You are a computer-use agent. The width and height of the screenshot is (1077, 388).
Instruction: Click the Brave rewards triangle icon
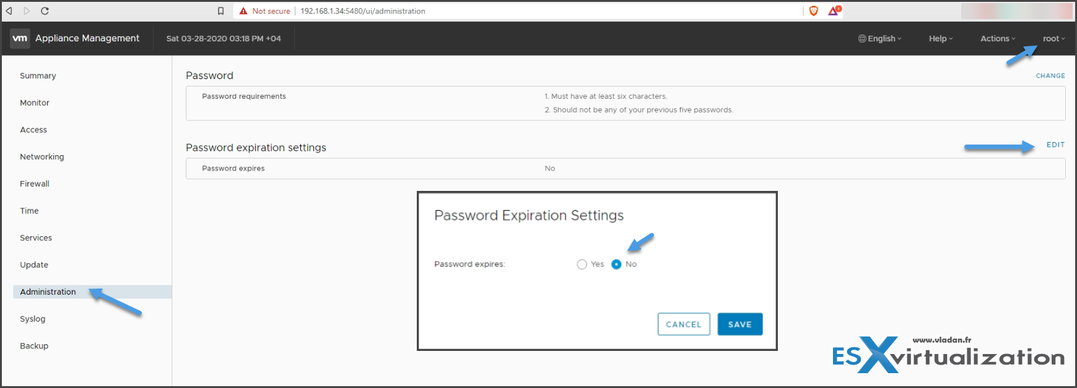[x=834, y=11]
